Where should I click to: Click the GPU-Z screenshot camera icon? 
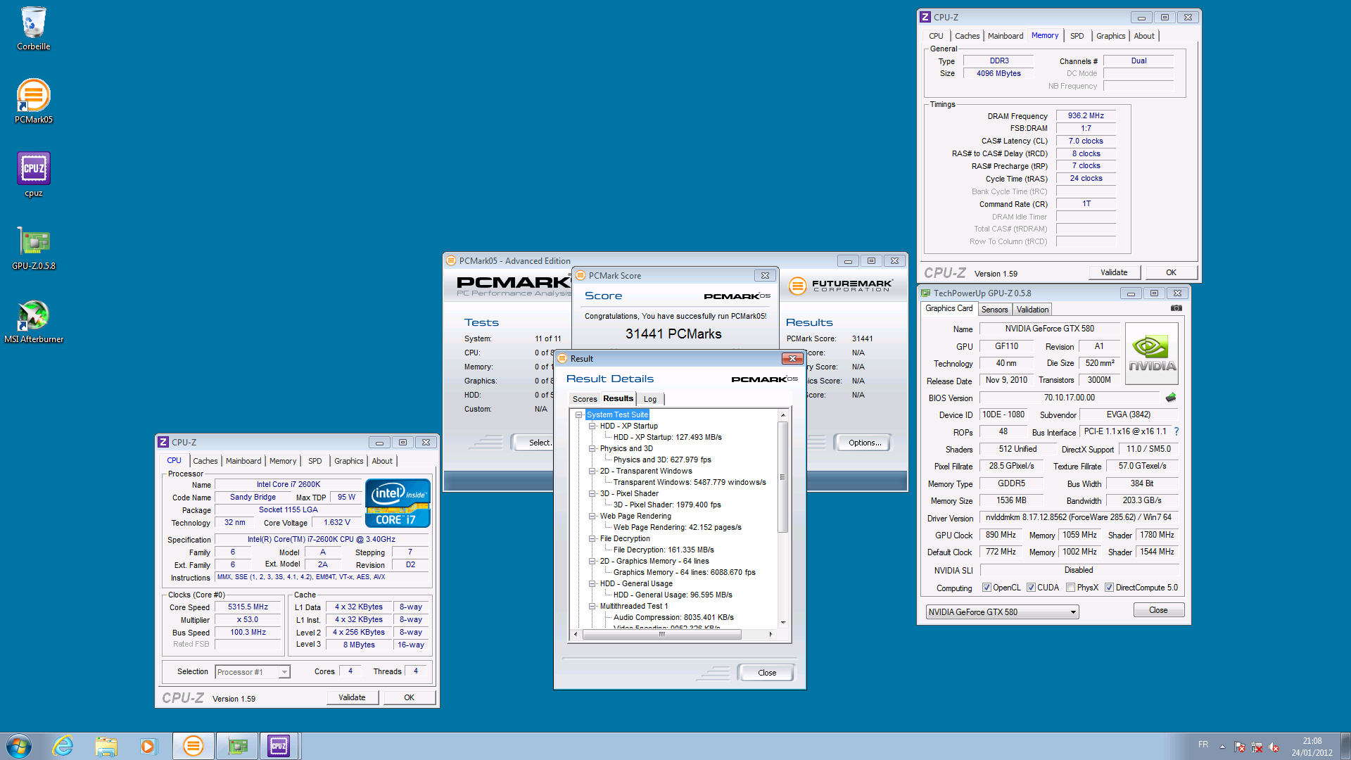coord(1176,308)
